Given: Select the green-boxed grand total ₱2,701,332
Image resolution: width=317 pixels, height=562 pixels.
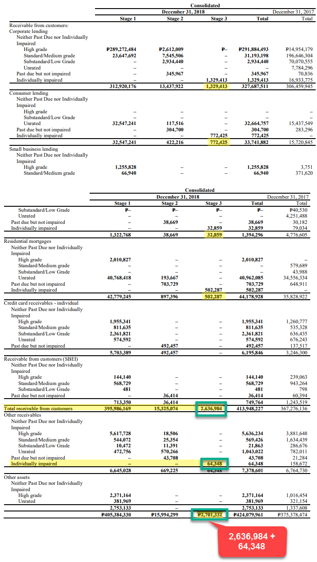Looking at the screenshot, I should [x=209, y=514].
